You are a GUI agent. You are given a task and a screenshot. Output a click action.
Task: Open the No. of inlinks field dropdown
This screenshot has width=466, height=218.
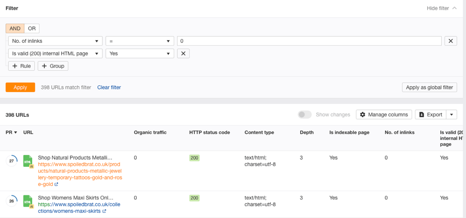point(55,41)
